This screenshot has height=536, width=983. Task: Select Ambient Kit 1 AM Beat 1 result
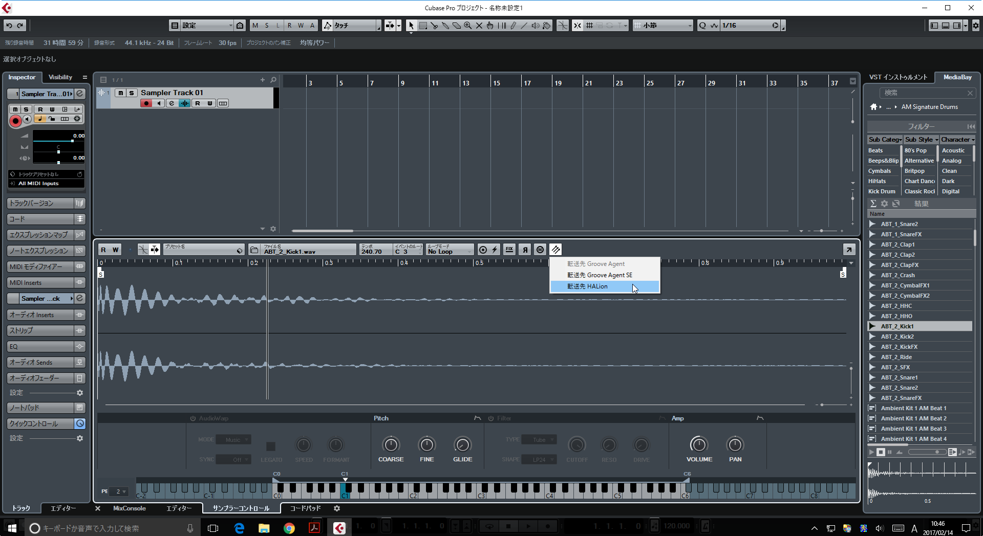[x=920, y=408]
